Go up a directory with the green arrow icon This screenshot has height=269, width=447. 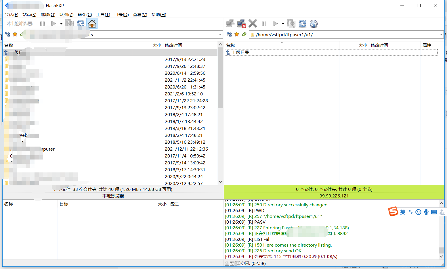point(244,34)
